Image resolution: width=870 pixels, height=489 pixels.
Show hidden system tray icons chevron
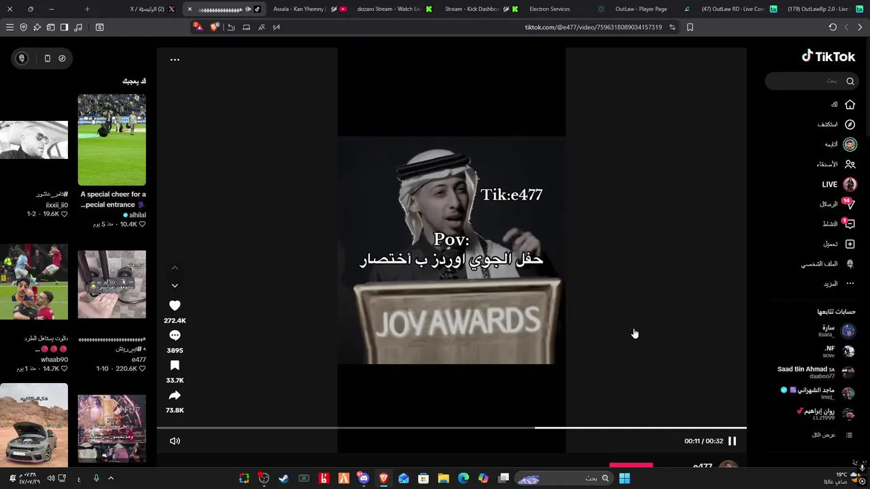click(x=111, y=478)
